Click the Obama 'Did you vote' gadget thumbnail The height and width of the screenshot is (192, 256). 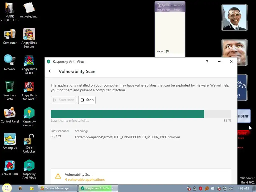234,17
